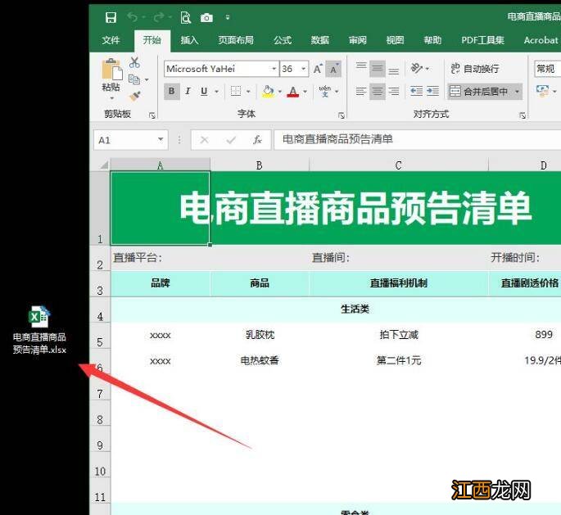The image size is (561, 515).
Task: Click the text orientation icon
Action: (417, 68)
